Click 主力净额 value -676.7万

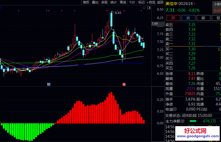(x=209, y=121)
